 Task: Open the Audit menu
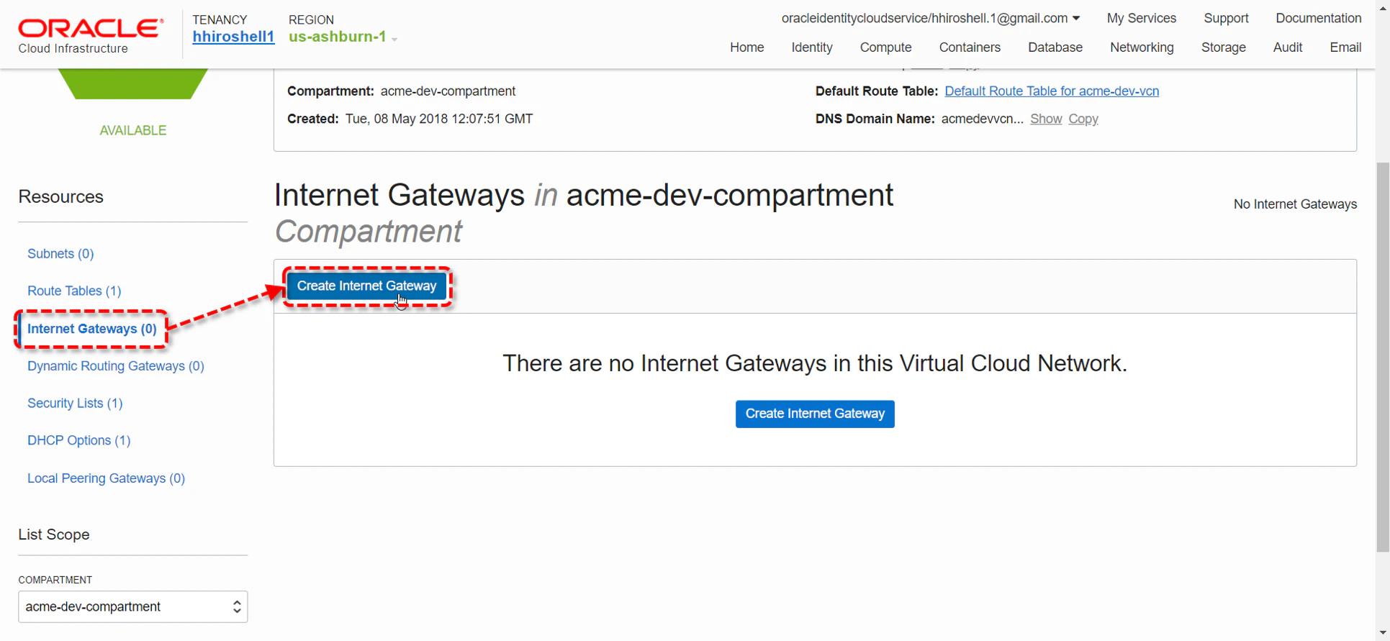click(1287, 47)
